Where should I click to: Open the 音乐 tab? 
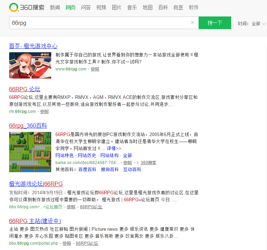tap(132, 7)
